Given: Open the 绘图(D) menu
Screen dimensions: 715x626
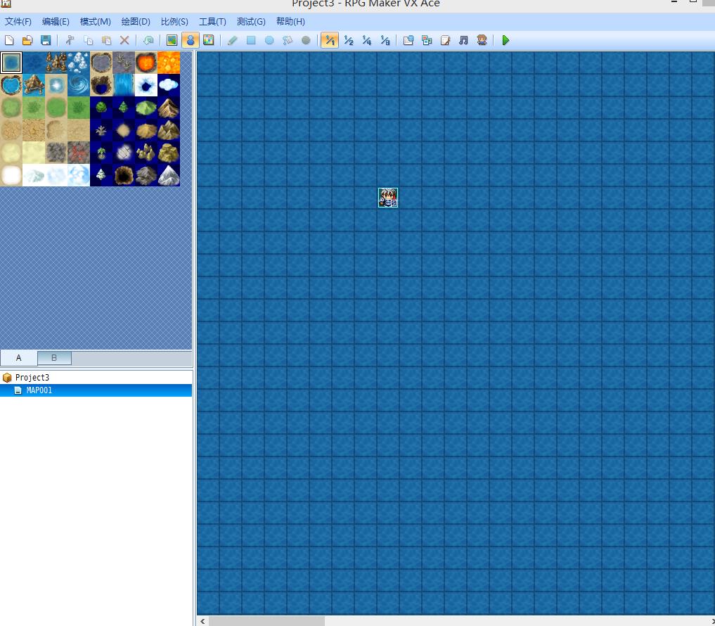Looking at the screenshot, I should click(136, 21).
